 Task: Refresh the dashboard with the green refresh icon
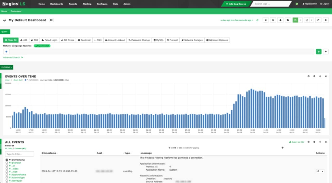(257, 20)
